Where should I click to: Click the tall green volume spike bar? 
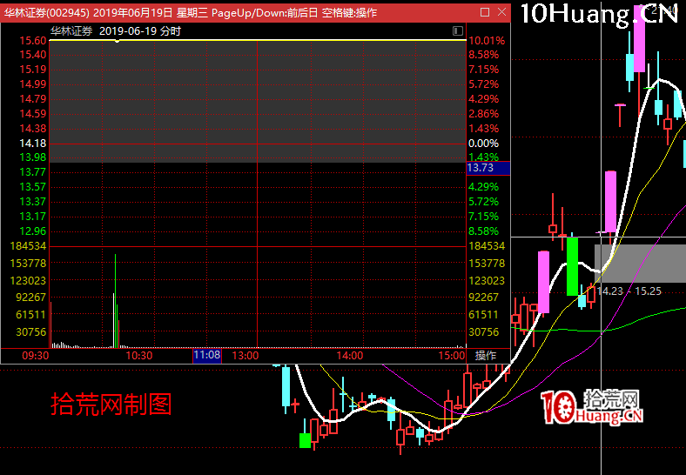pos(116,301)
